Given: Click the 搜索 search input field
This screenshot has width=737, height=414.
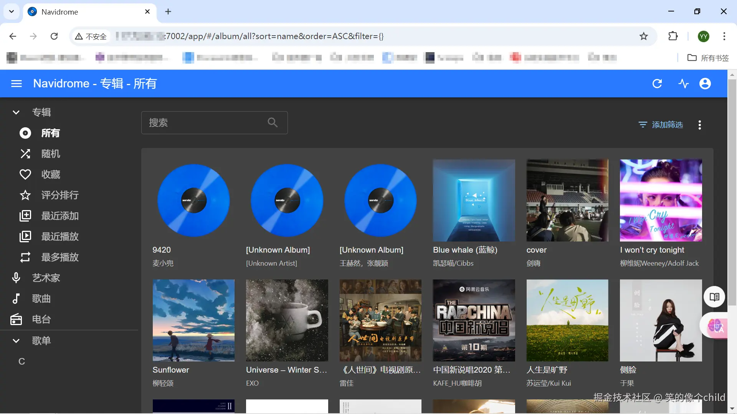Looking at the screenshot, I should point(207,123).
